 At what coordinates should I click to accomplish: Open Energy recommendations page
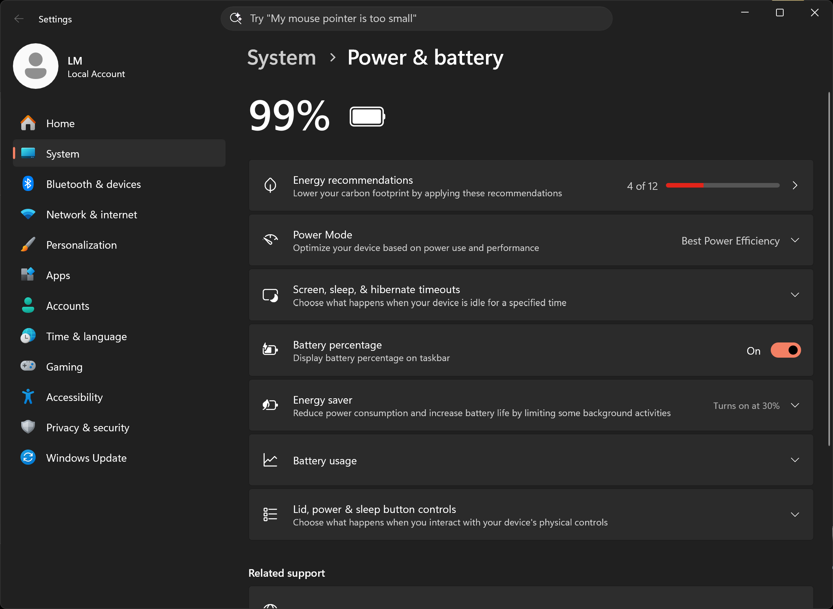pos(531,186)
